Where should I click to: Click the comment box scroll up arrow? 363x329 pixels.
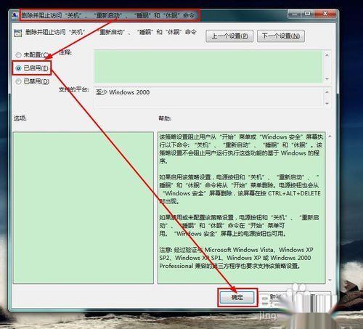327,55
